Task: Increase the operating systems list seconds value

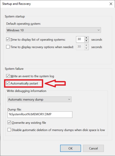Action: 86,38
